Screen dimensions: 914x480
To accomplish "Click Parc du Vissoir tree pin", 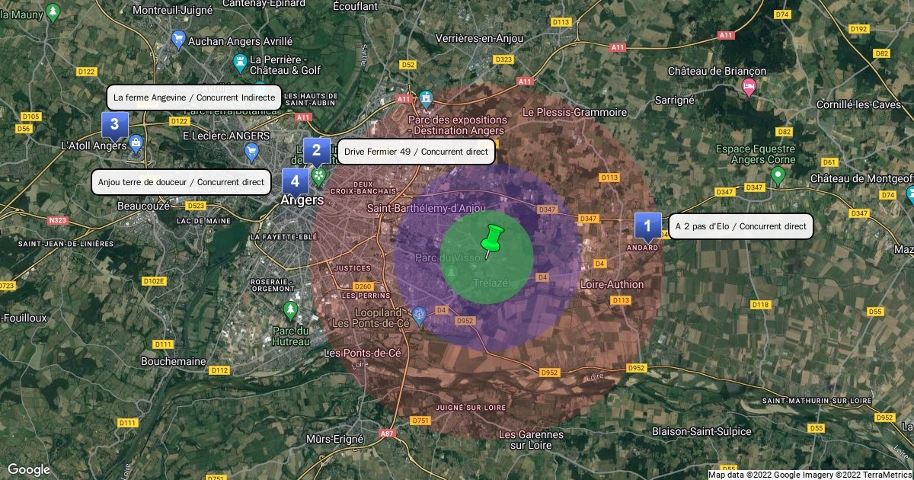I will tap(452, 272).
